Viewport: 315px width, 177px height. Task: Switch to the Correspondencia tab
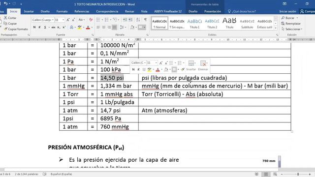pyautogui.click(x=107, y=11)
